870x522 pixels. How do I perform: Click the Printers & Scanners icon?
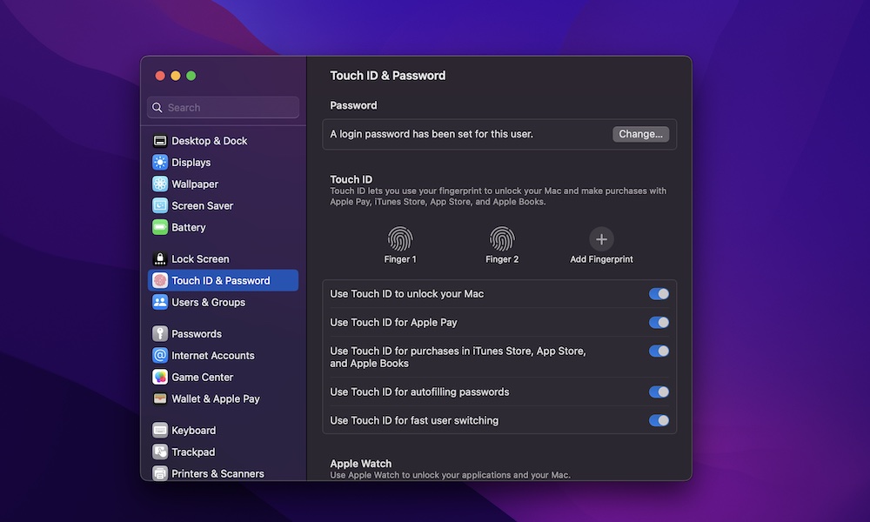coord(160,474)
